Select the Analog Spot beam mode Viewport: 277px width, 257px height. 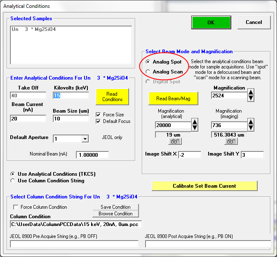tap(148, 62)
